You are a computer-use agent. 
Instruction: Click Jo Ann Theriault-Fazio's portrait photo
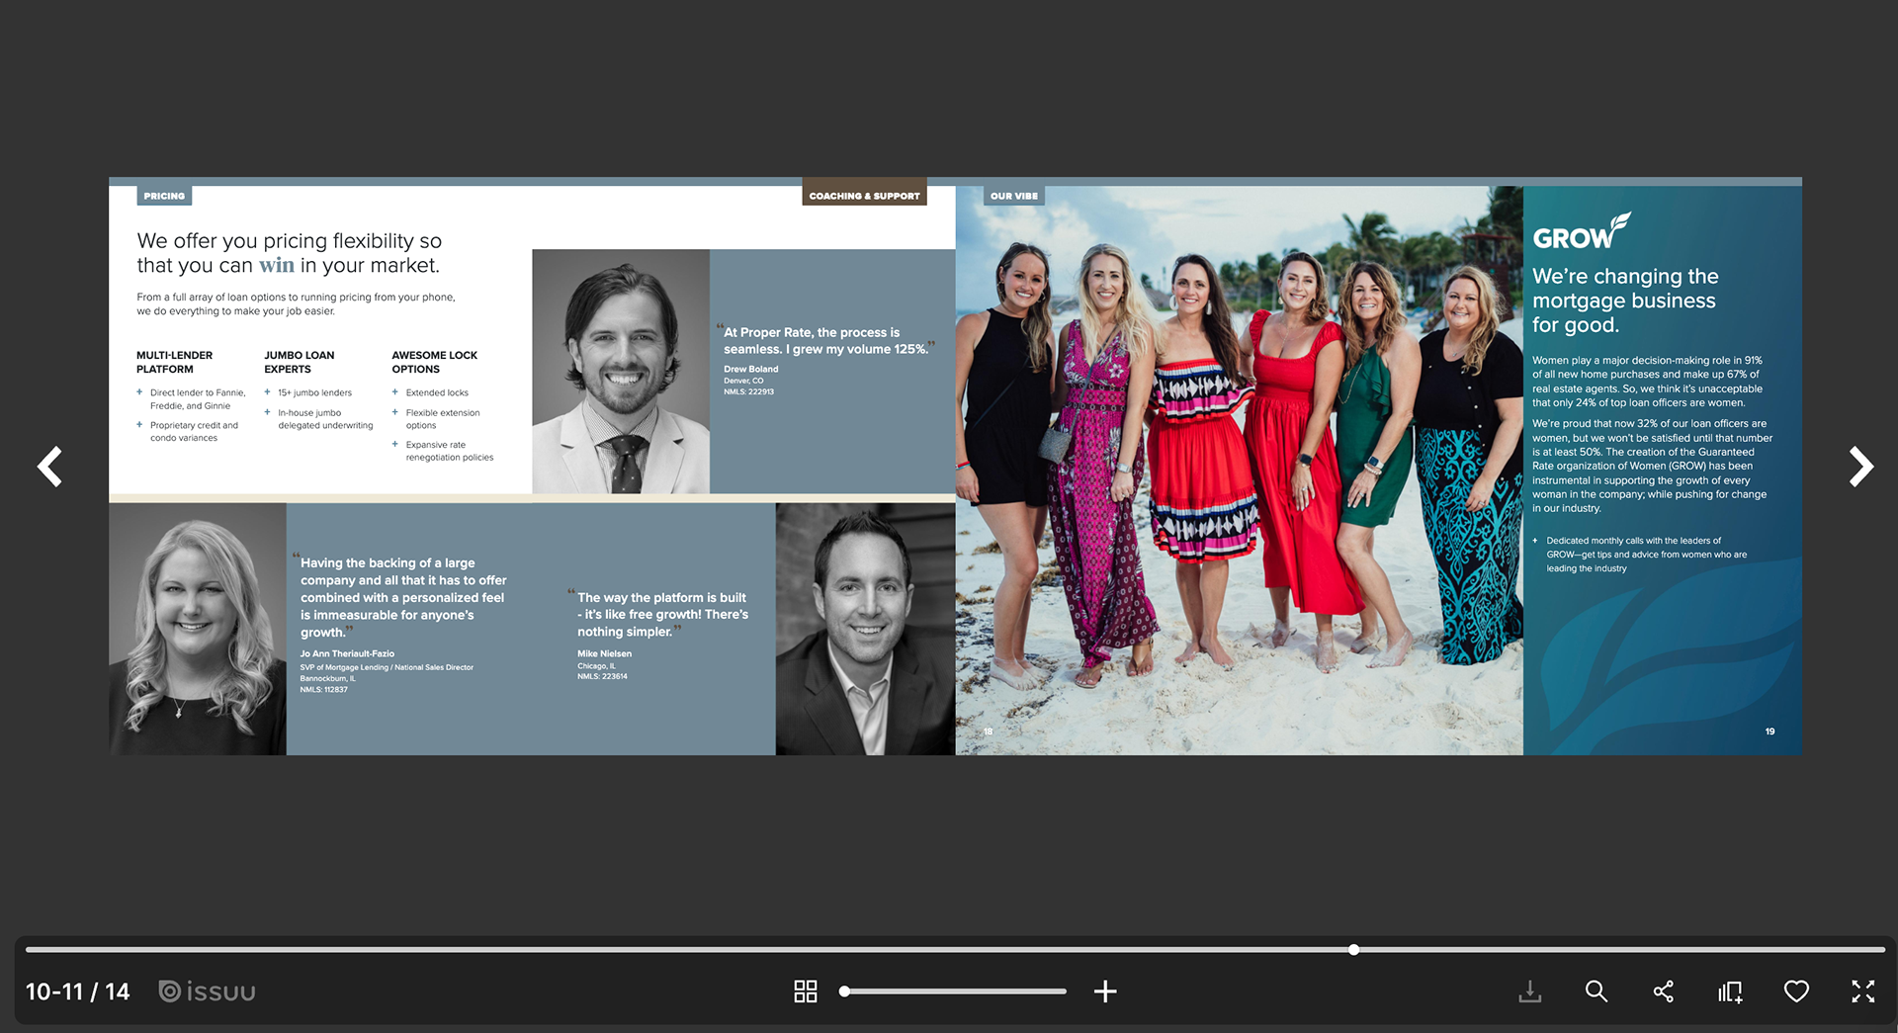198,630
